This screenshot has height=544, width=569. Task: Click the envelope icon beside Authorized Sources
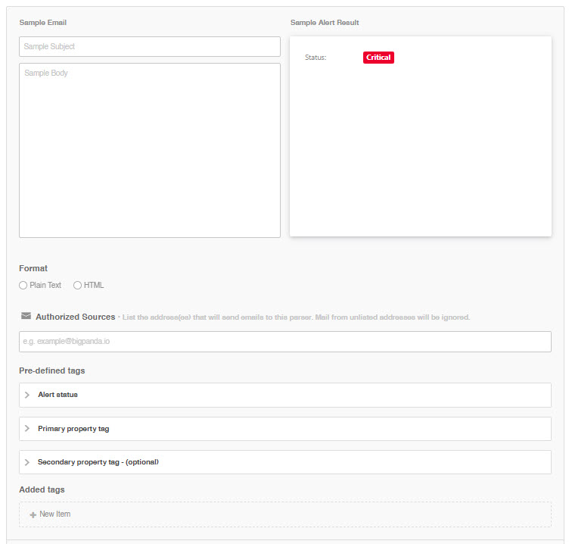tap(26, 317)
